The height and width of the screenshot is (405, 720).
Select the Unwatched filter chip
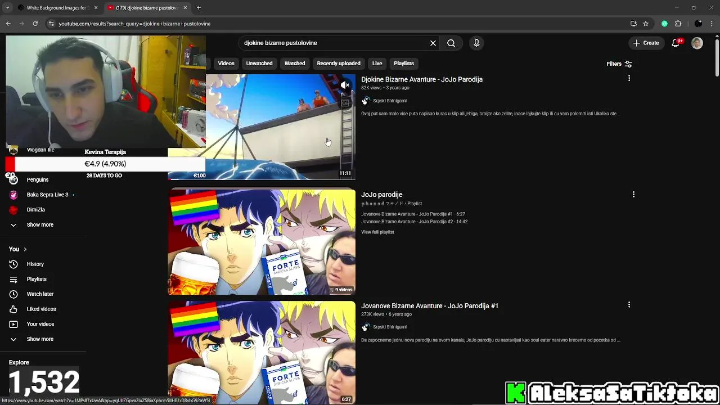(x=259, y=63)
